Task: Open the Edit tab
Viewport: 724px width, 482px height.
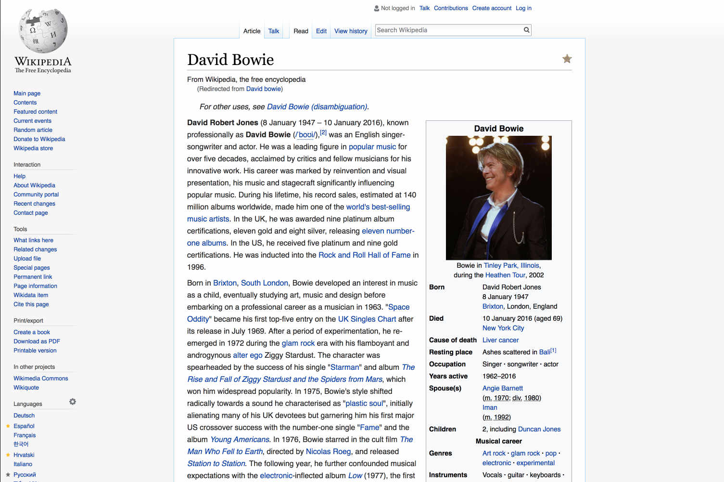Action: (321, 31)
